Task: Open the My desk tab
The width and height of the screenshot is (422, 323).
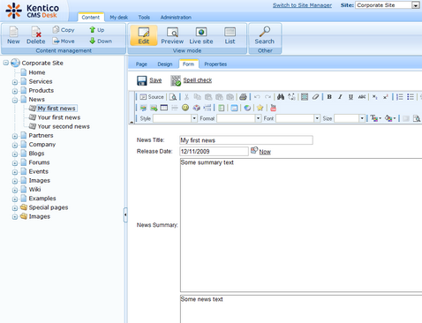Action: 119,18
